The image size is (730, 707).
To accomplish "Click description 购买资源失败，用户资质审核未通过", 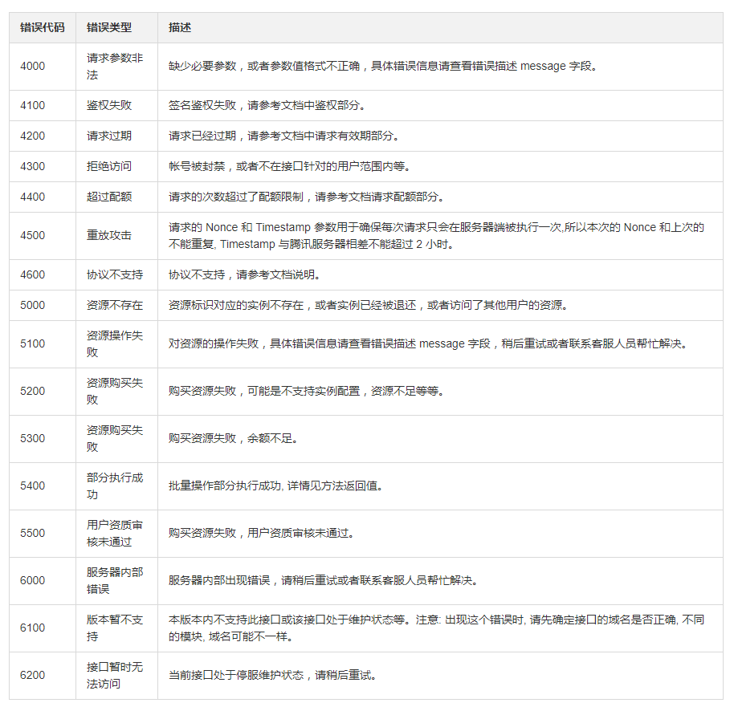I will [261, 533].
